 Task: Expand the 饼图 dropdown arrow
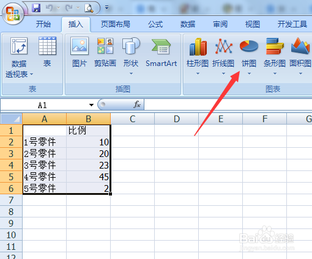click(249, 73)
